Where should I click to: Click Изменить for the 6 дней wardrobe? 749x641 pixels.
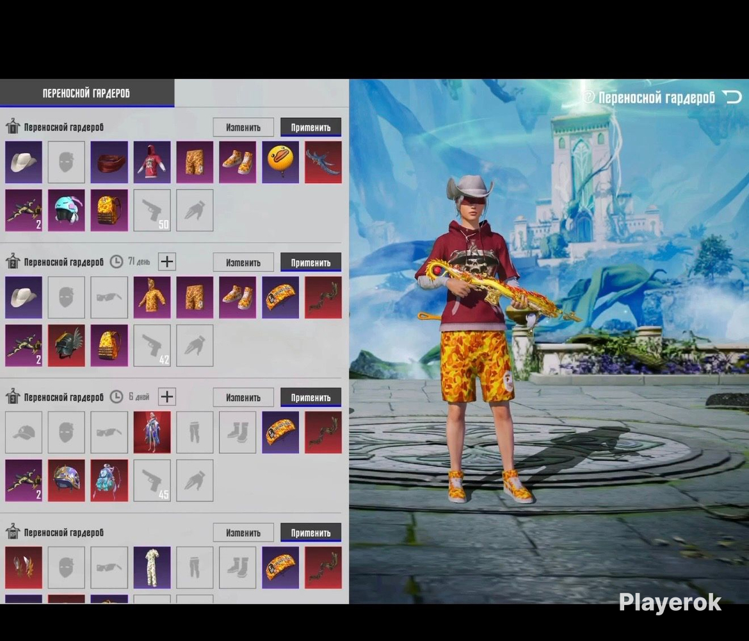click(x=243, y=397)
